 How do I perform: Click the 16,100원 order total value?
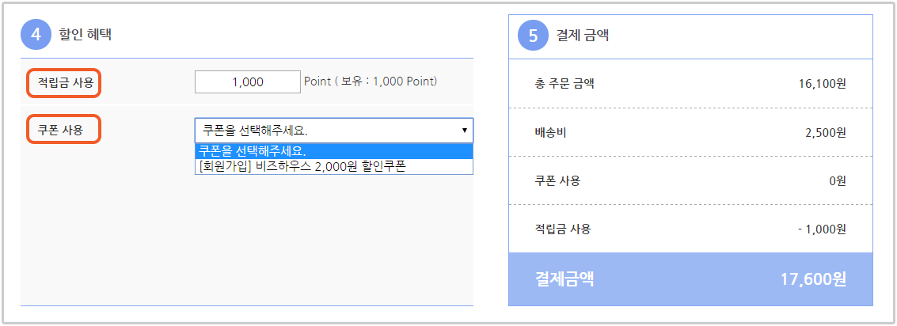pos(822,84)
